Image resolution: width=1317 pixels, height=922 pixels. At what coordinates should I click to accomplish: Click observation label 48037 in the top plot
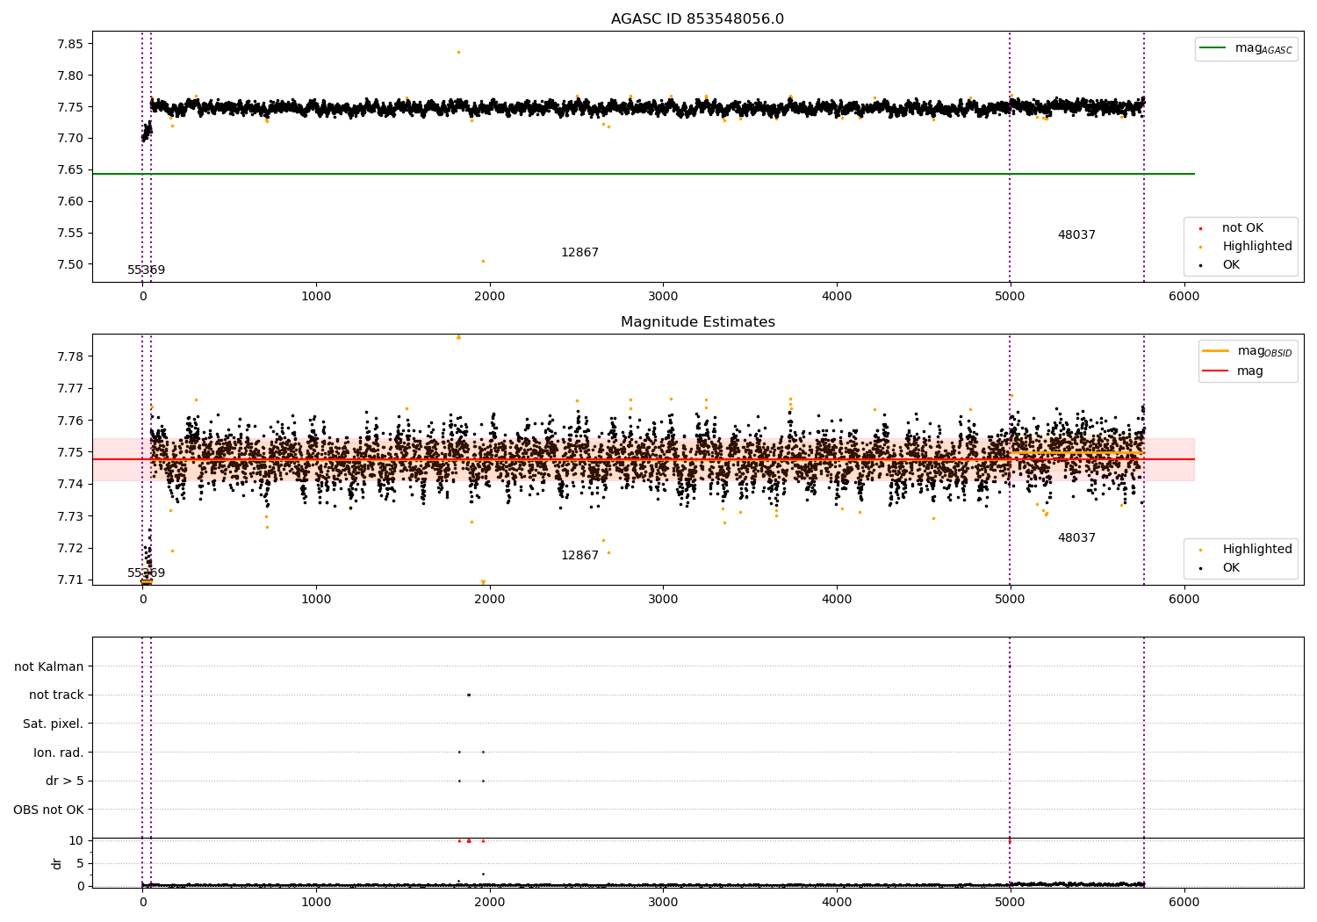[1076, 235]
